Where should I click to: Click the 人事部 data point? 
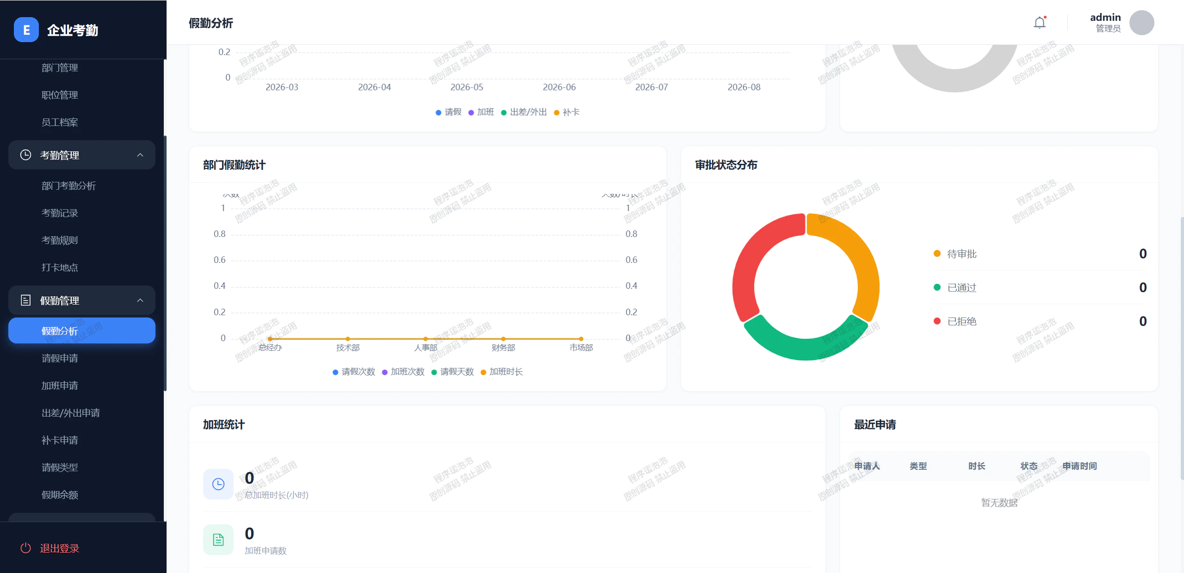coord(426,339)
